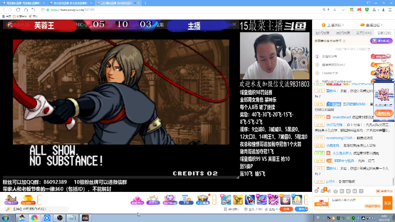Click the orange 充值 recharge button

coord(286,209)
